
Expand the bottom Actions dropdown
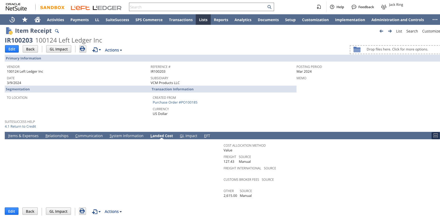coord(113,211)
